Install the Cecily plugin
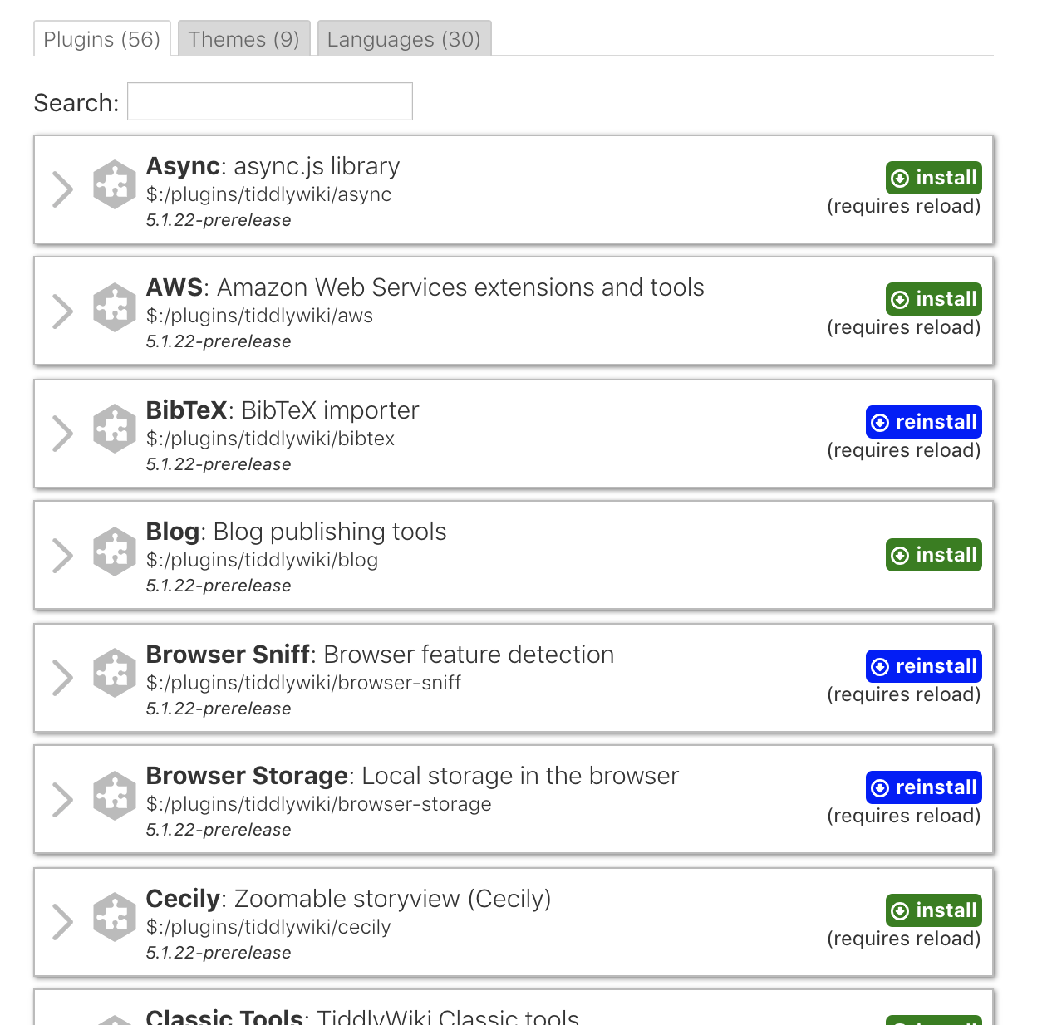 pyautogui.click(x=934, y=910)
